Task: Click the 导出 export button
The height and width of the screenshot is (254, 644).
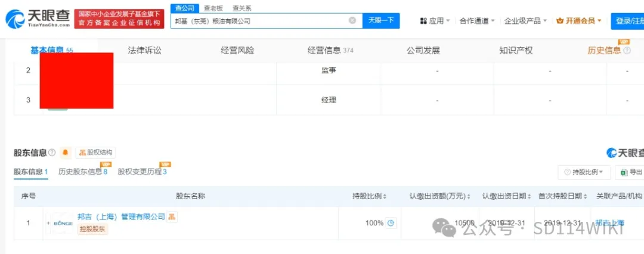Action: click(630, 172)
